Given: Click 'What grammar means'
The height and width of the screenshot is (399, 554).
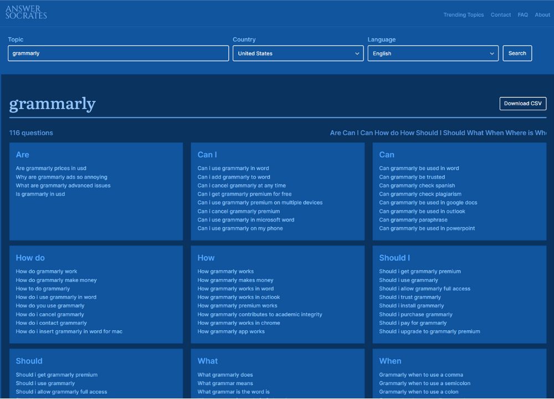Looking at the screenshot, I should (225, 383).
